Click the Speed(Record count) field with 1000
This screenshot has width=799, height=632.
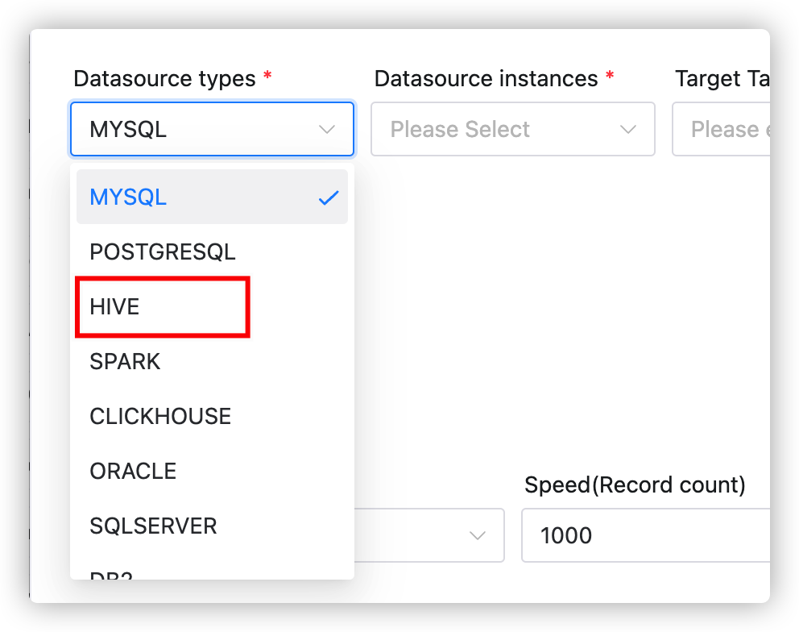coord(646,535)
